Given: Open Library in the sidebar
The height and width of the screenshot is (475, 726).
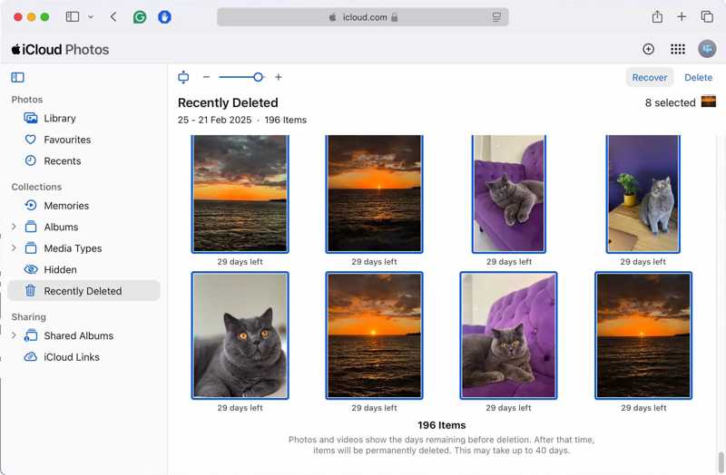Looking at the screenshot, I should (x=60, y=119).
